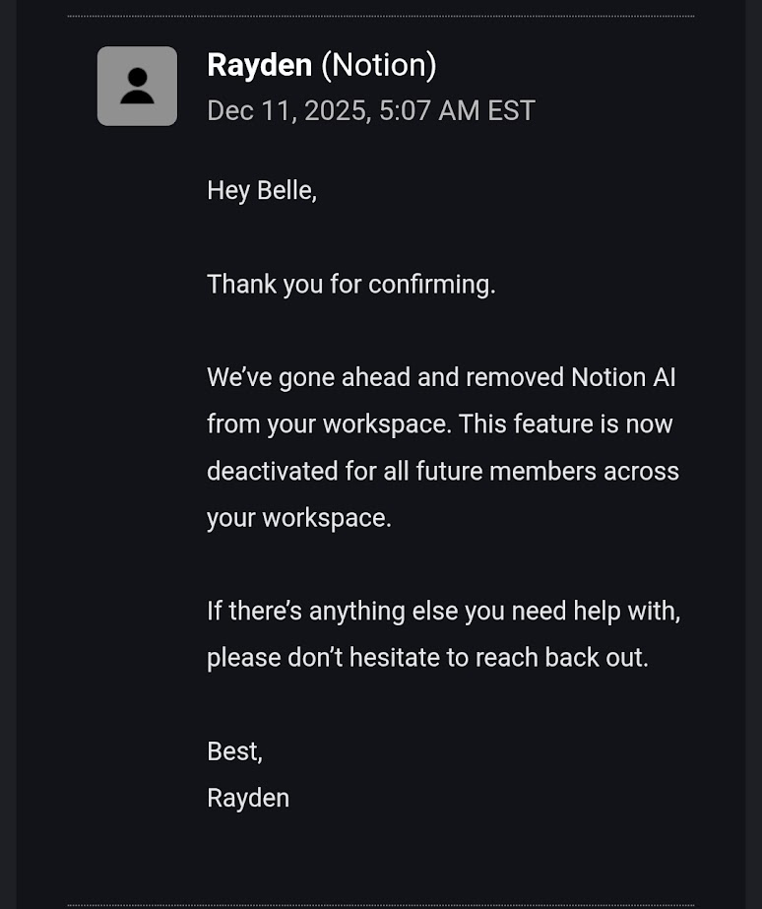Select the line "Thank you for confirming."
Image resolution: width=762 pixels, height=909 pixels.
350,285
